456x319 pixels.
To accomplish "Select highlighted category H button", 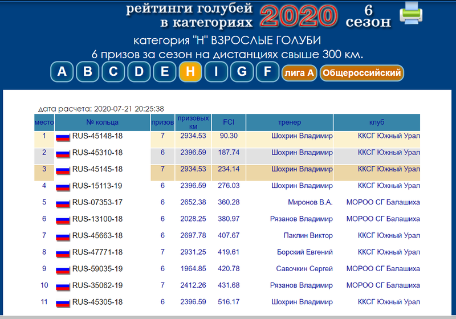I will tap(190, 72).
